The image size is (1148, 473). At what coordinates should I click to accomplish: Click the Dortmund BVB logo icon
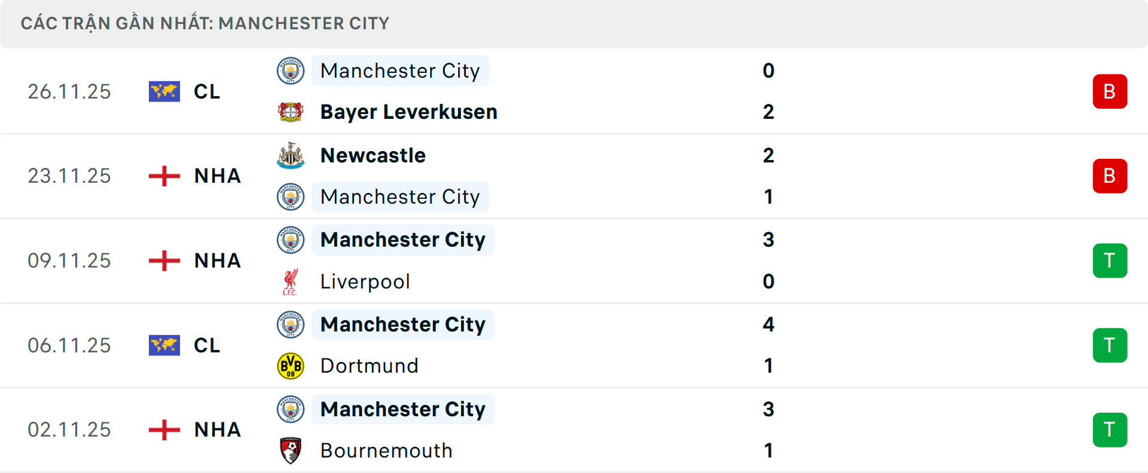[x=291, y=365]
